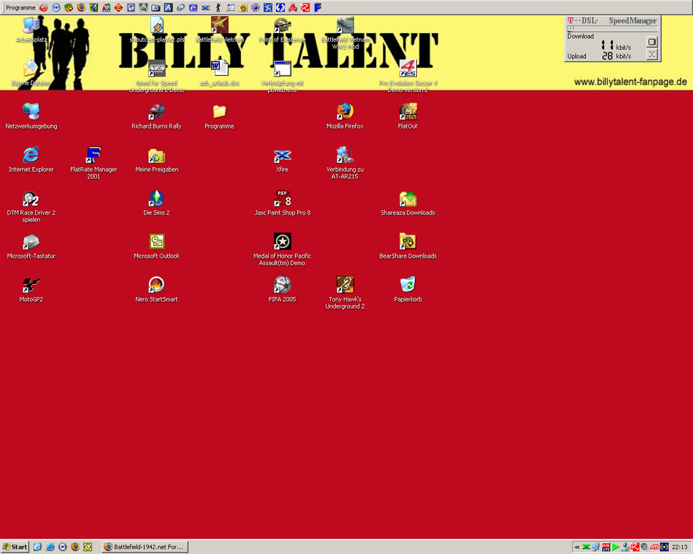Select the FIFA 2005 desktop icon
693x554 pixels.
(x=282, y=285)
